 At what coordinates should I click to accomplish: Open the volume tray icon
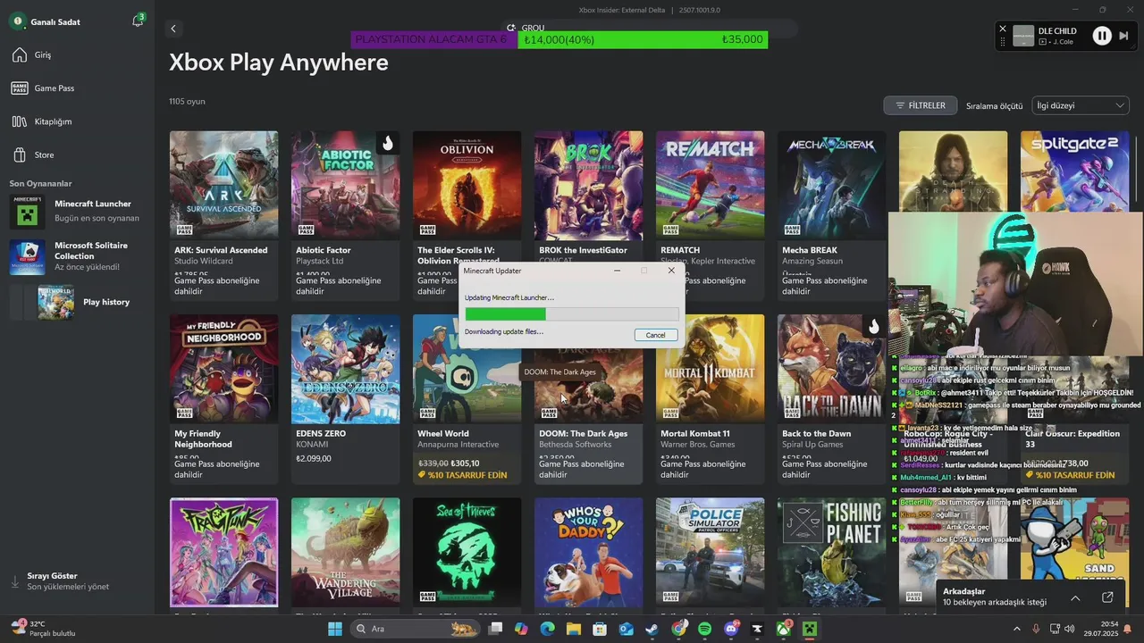(x=1070, y=629)
